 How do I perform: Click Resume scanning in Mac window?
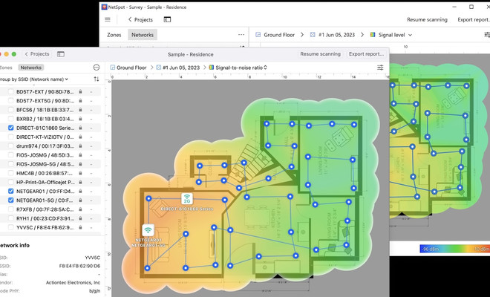(320, 53)
